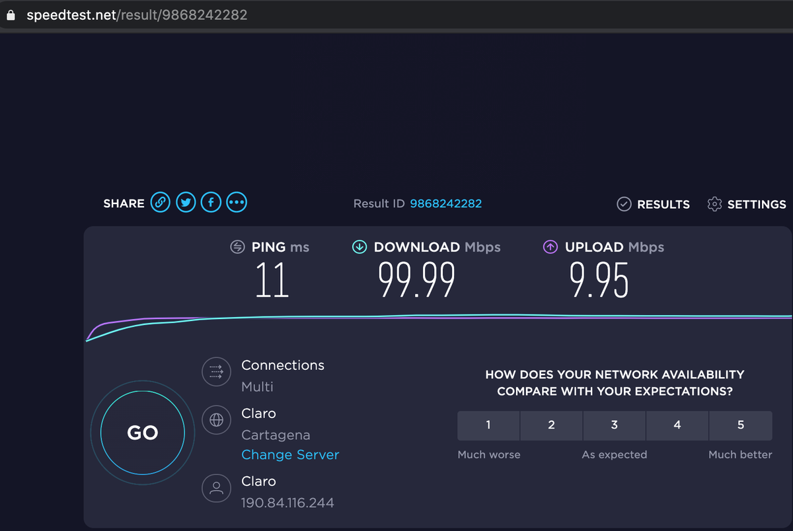Viewport: 793px width, 531px height.
Task: Rate network availability 4
Action: (677, 425)
